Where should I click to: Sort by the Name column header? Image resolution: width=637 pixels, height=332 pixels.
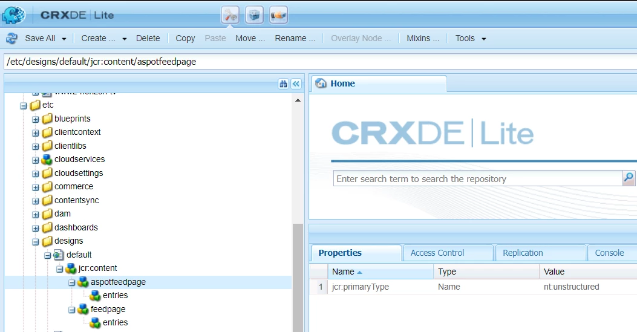pos(381,272)
